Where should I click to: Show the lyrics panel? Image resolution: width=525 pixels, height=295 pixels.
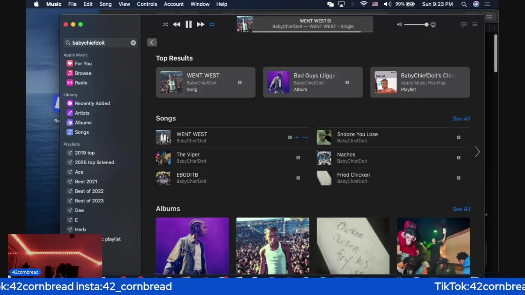coord(463,25)
